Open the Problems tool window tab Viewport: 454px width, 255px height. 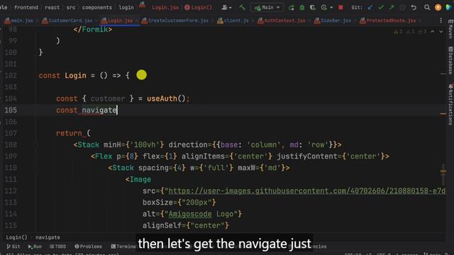tap(89, 246)
